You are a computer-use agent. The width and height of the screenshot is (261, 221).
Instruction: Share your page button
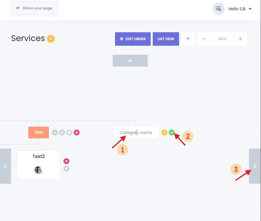(34, 8)
